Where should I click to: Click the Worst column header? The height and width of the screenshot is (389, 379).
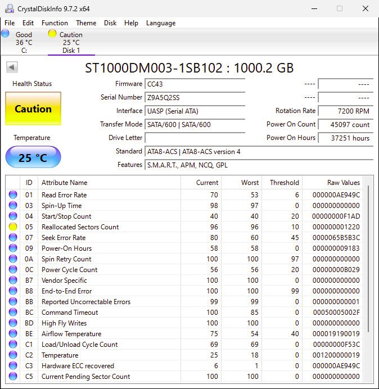(241, 183)
